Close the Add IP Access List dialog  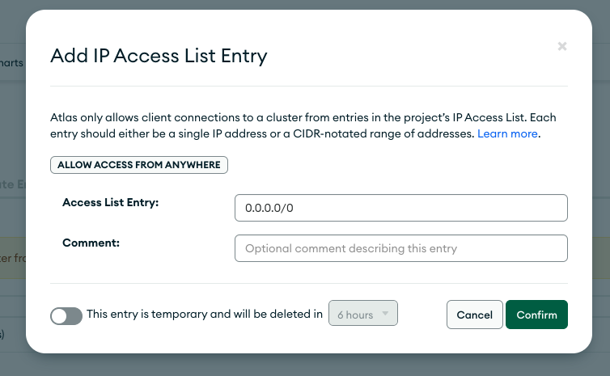coord(562,47)
